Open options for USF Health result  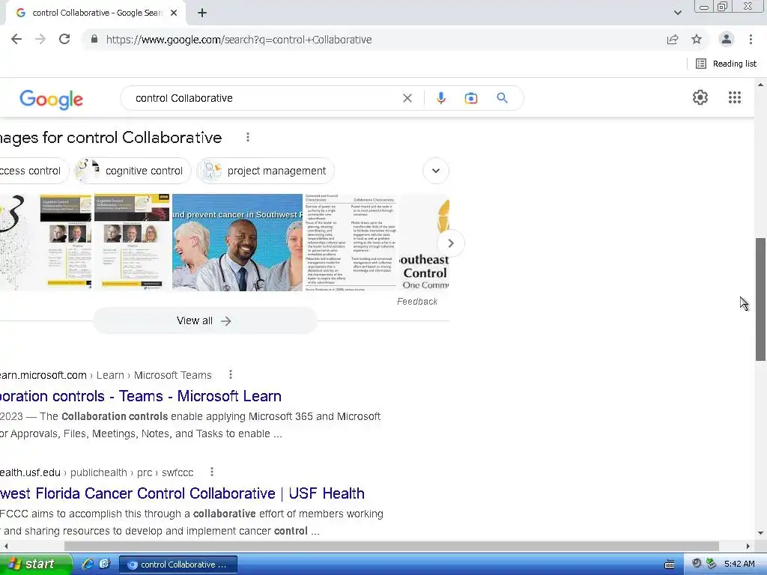(x=212, y=472)
